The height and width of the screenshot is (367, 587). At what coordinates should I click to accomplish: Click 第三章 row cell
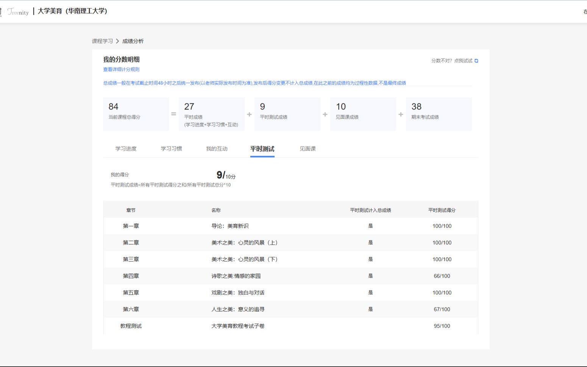click(x=131, y=259)
